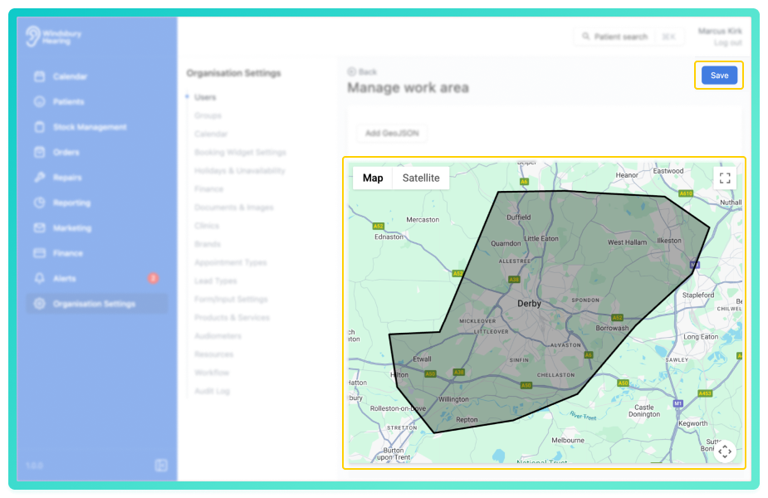Open Resources settings

click(213, 354)
